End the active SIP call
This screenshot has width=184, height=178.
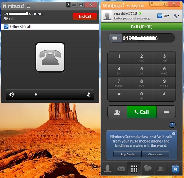click(x=85, y=16)
